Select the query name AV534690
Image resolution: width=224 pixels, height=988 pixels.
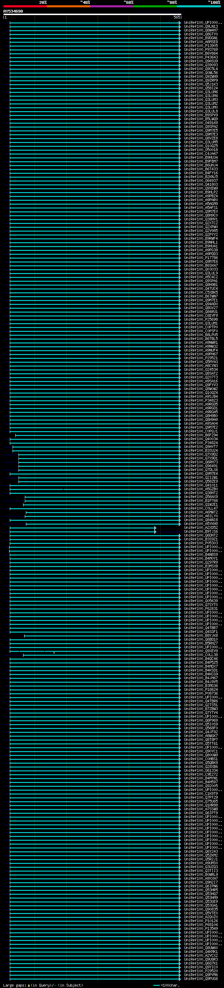(13, 11)
